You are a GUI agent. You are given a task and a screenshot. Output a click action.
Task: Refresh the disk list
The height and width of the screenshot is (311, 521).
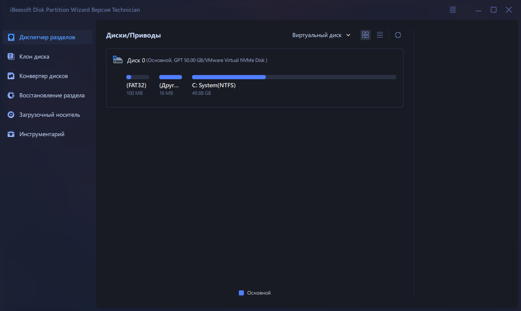coord(398,35)
